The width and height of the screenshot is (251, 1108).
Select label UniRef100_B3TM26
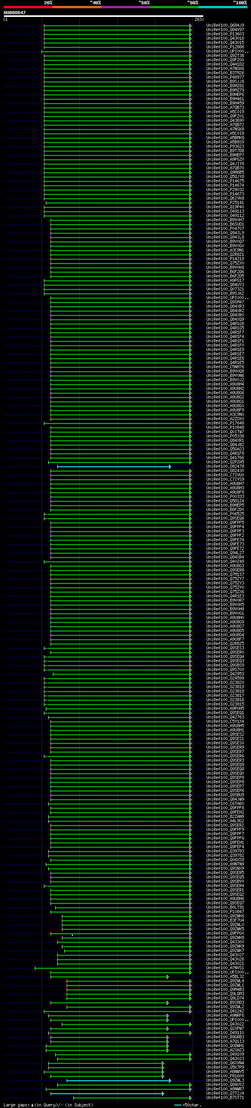[x=225, y=73]
